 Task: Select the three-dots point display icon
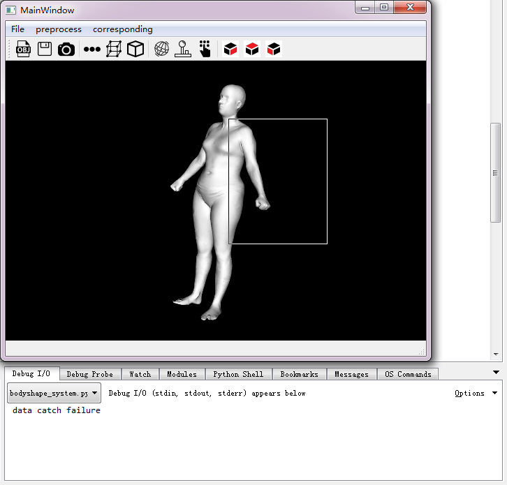[91, 50]
